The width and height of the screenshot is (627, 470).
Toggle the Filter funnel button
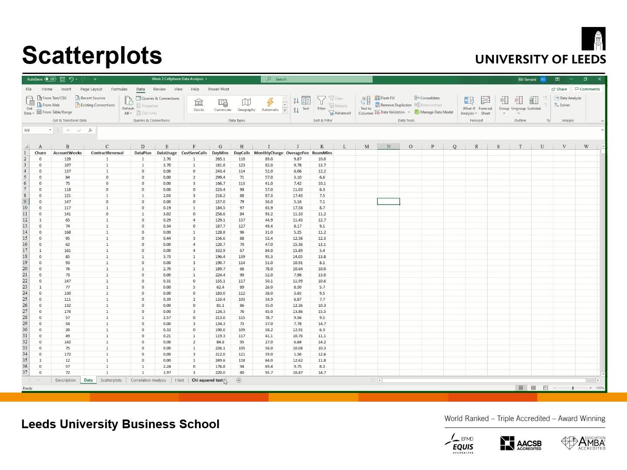coord(321,104)
